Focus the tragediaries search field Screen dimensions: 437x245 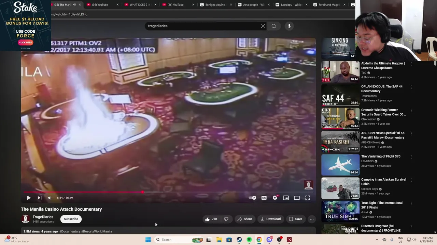203,26
